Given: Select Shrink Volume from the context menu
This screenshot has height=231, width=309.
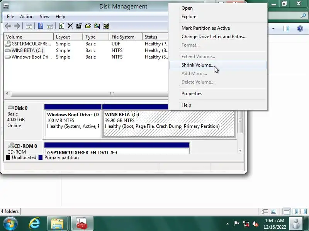Looking at the screenshot, I should point(218,65).
